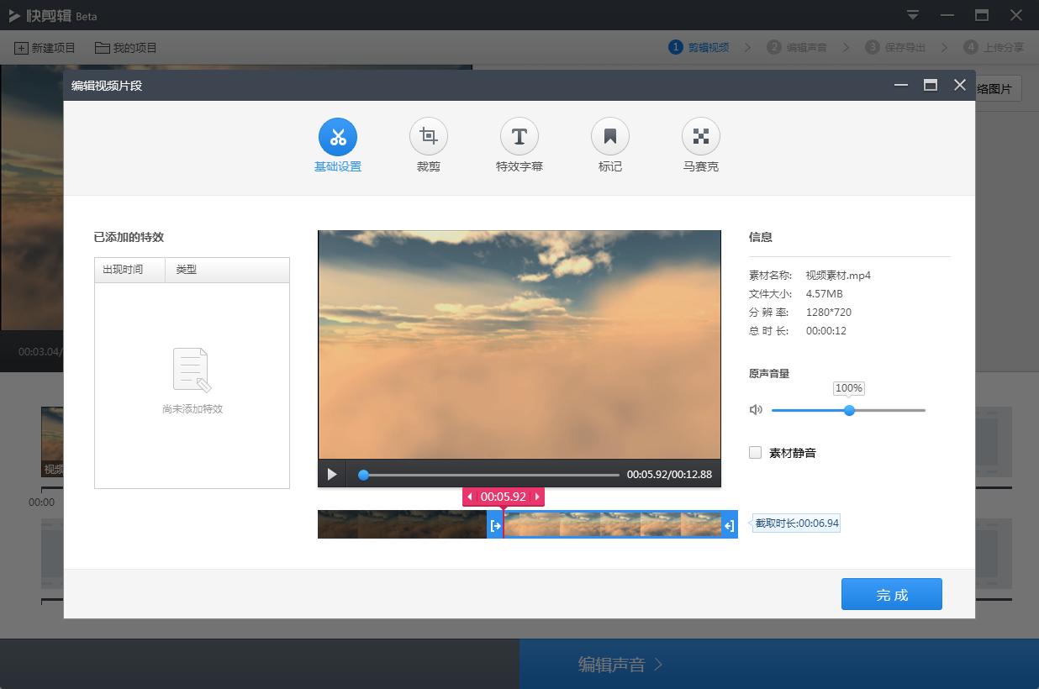Step timeline marker backward with left arrow

click(x=470, y=497)
